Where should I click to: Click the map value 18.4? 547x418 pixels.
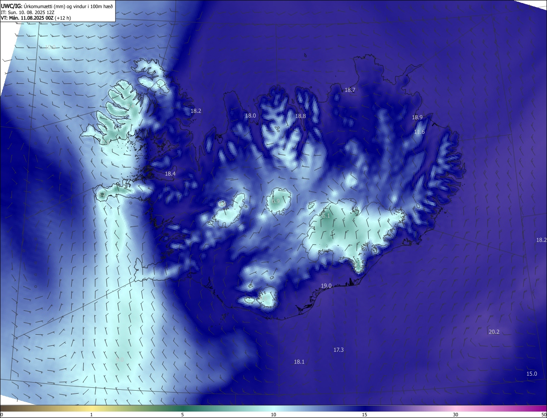170,174
